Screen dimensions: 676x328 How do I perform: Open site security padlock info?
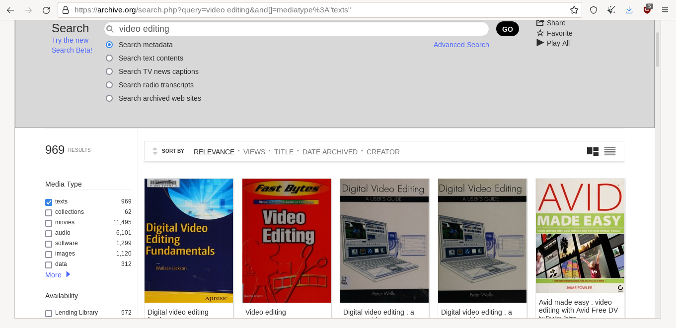point(66,10)
